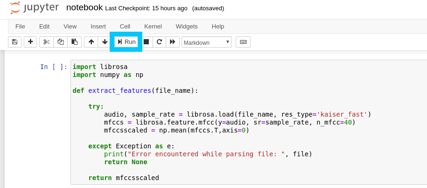Image resolution: width=427 pixels, height=188 pixels.
Task: Open the Kernel menu
Action: 153,27
